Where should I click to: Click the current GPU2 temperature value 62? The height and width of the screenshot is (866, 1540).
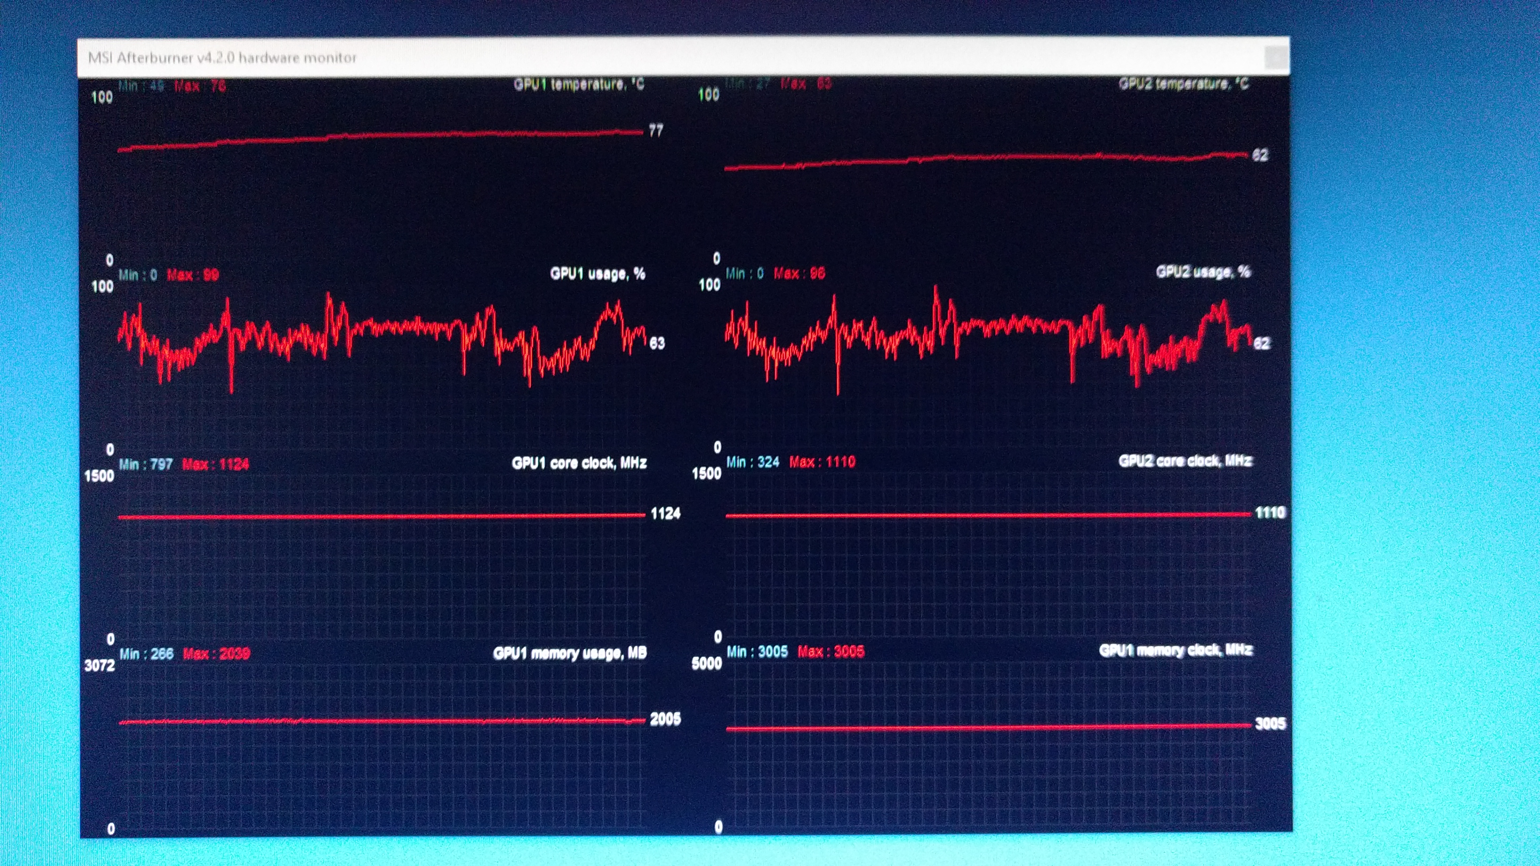(1260, 156)
